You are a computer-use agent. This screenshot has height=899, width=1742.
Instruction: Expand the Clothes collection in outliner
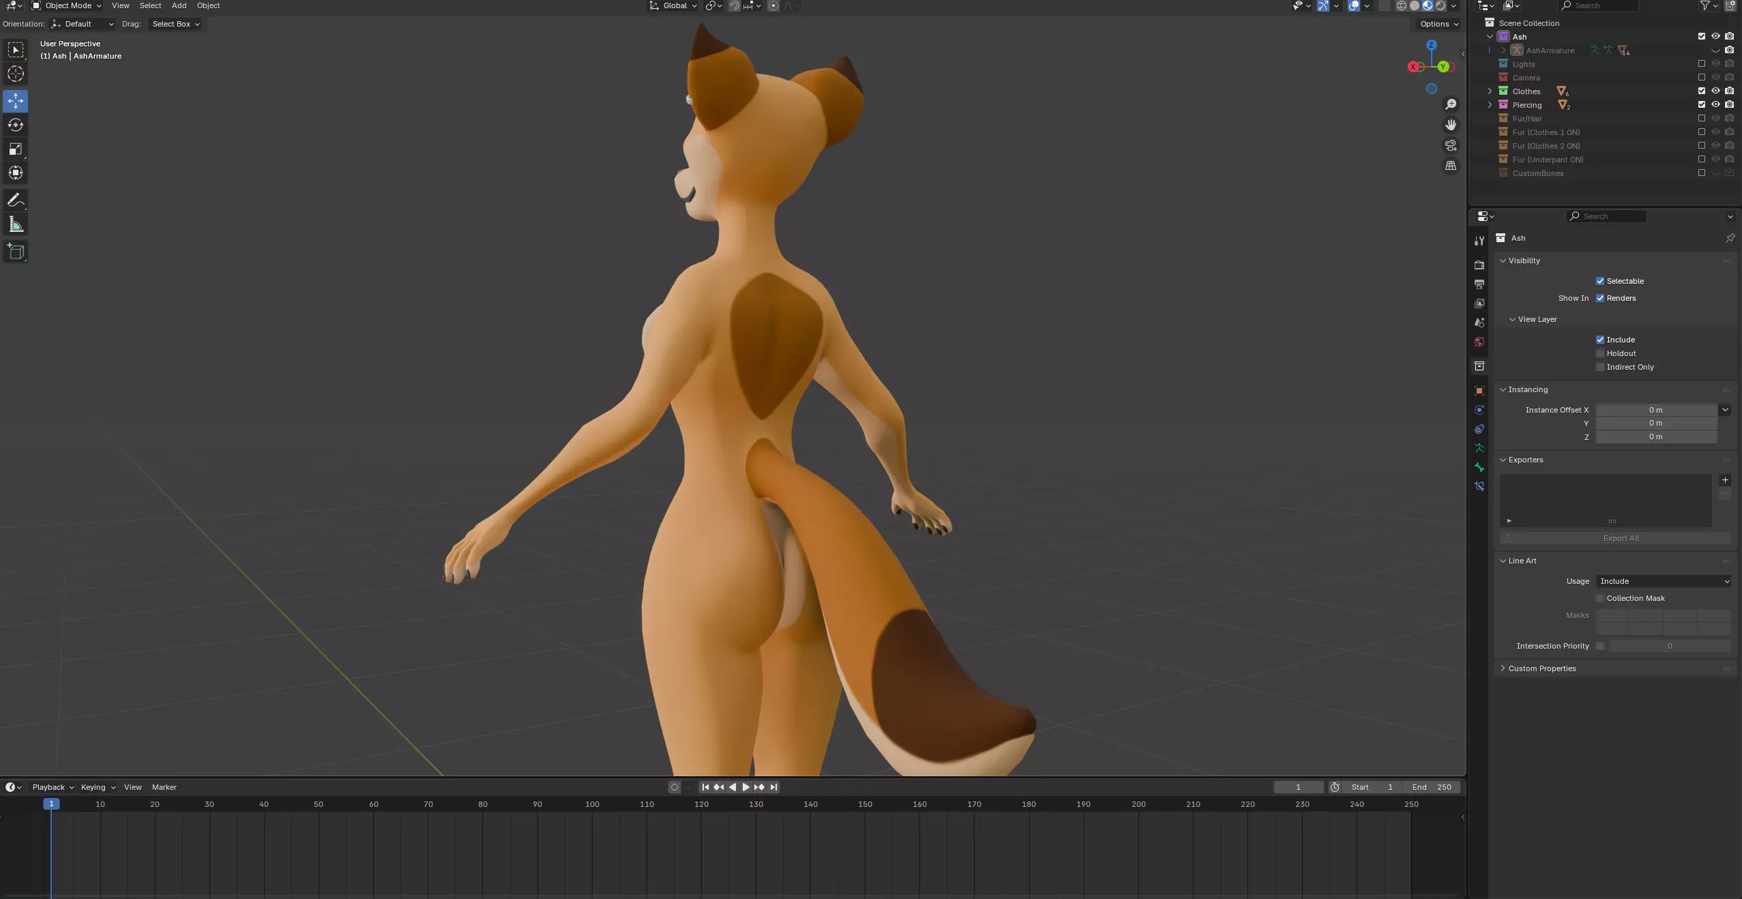[1490, 91]
